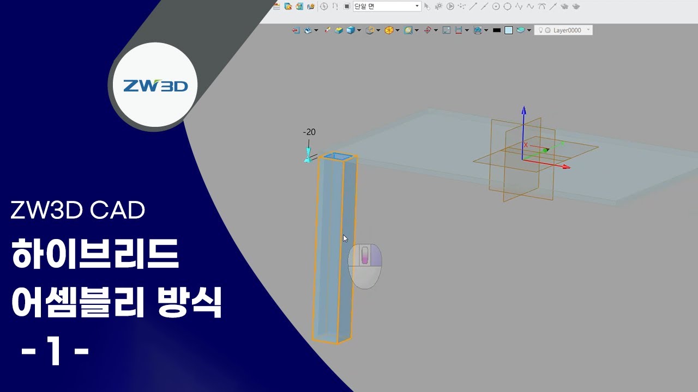Click the blue plane view icon after exit
698x392 pixels.
pyautogui.click(x=308, y=30)
